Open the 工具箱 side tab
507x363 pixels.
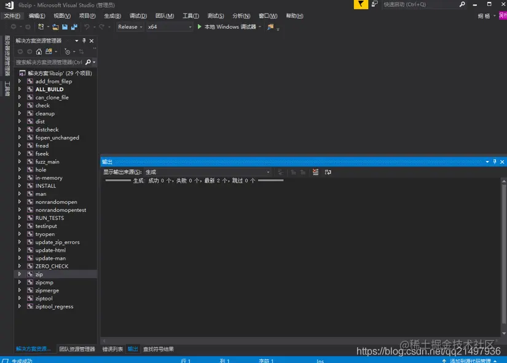(7, 89)
